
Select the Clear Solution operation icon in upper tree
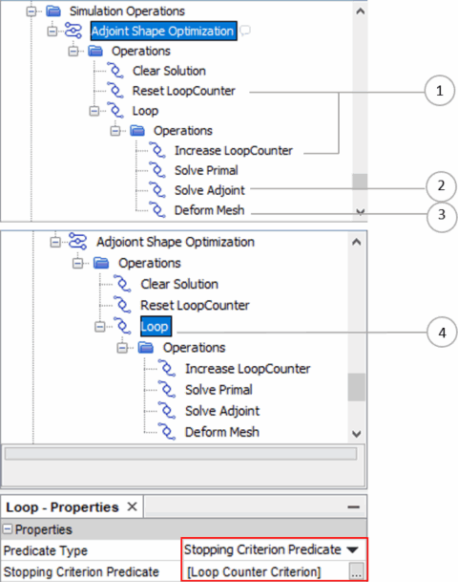click(x=115, y=71)
